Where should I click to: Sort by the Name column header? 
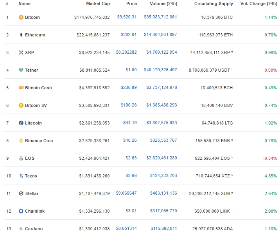tap(25, 4)
